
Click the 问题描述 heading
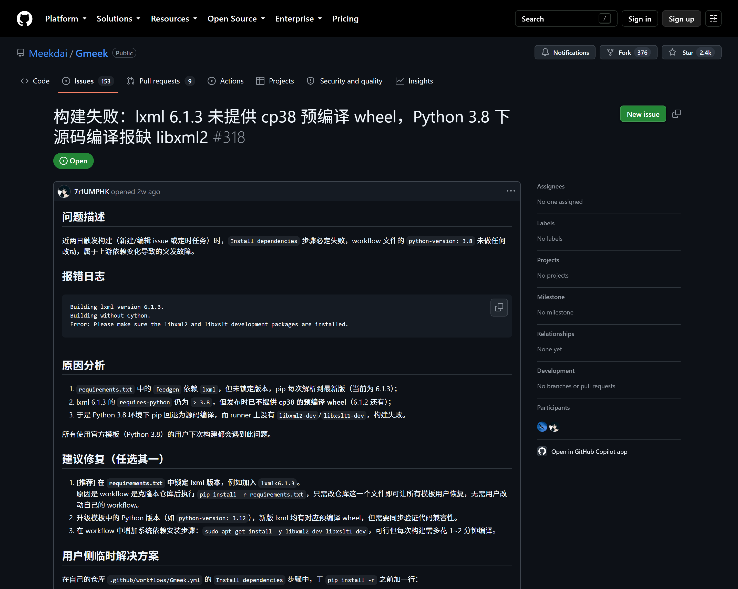click(x=84, y=217)
